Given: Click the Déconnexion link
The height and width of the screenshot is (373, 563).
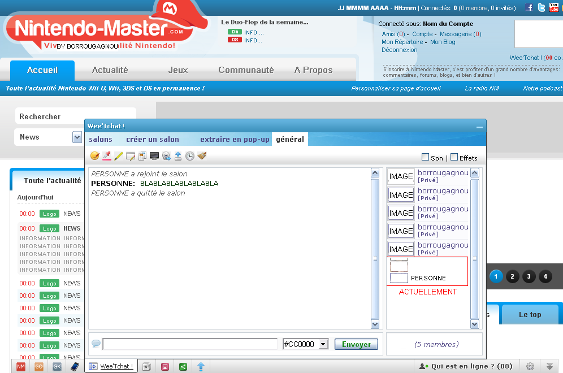Looking at the screenshot, I should 399,50.
